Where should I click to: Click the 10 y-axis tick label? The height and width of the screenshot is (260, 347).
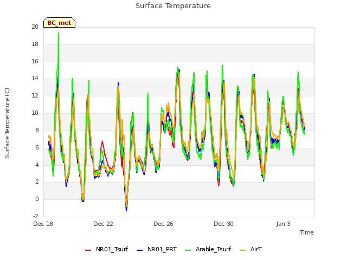35,113
